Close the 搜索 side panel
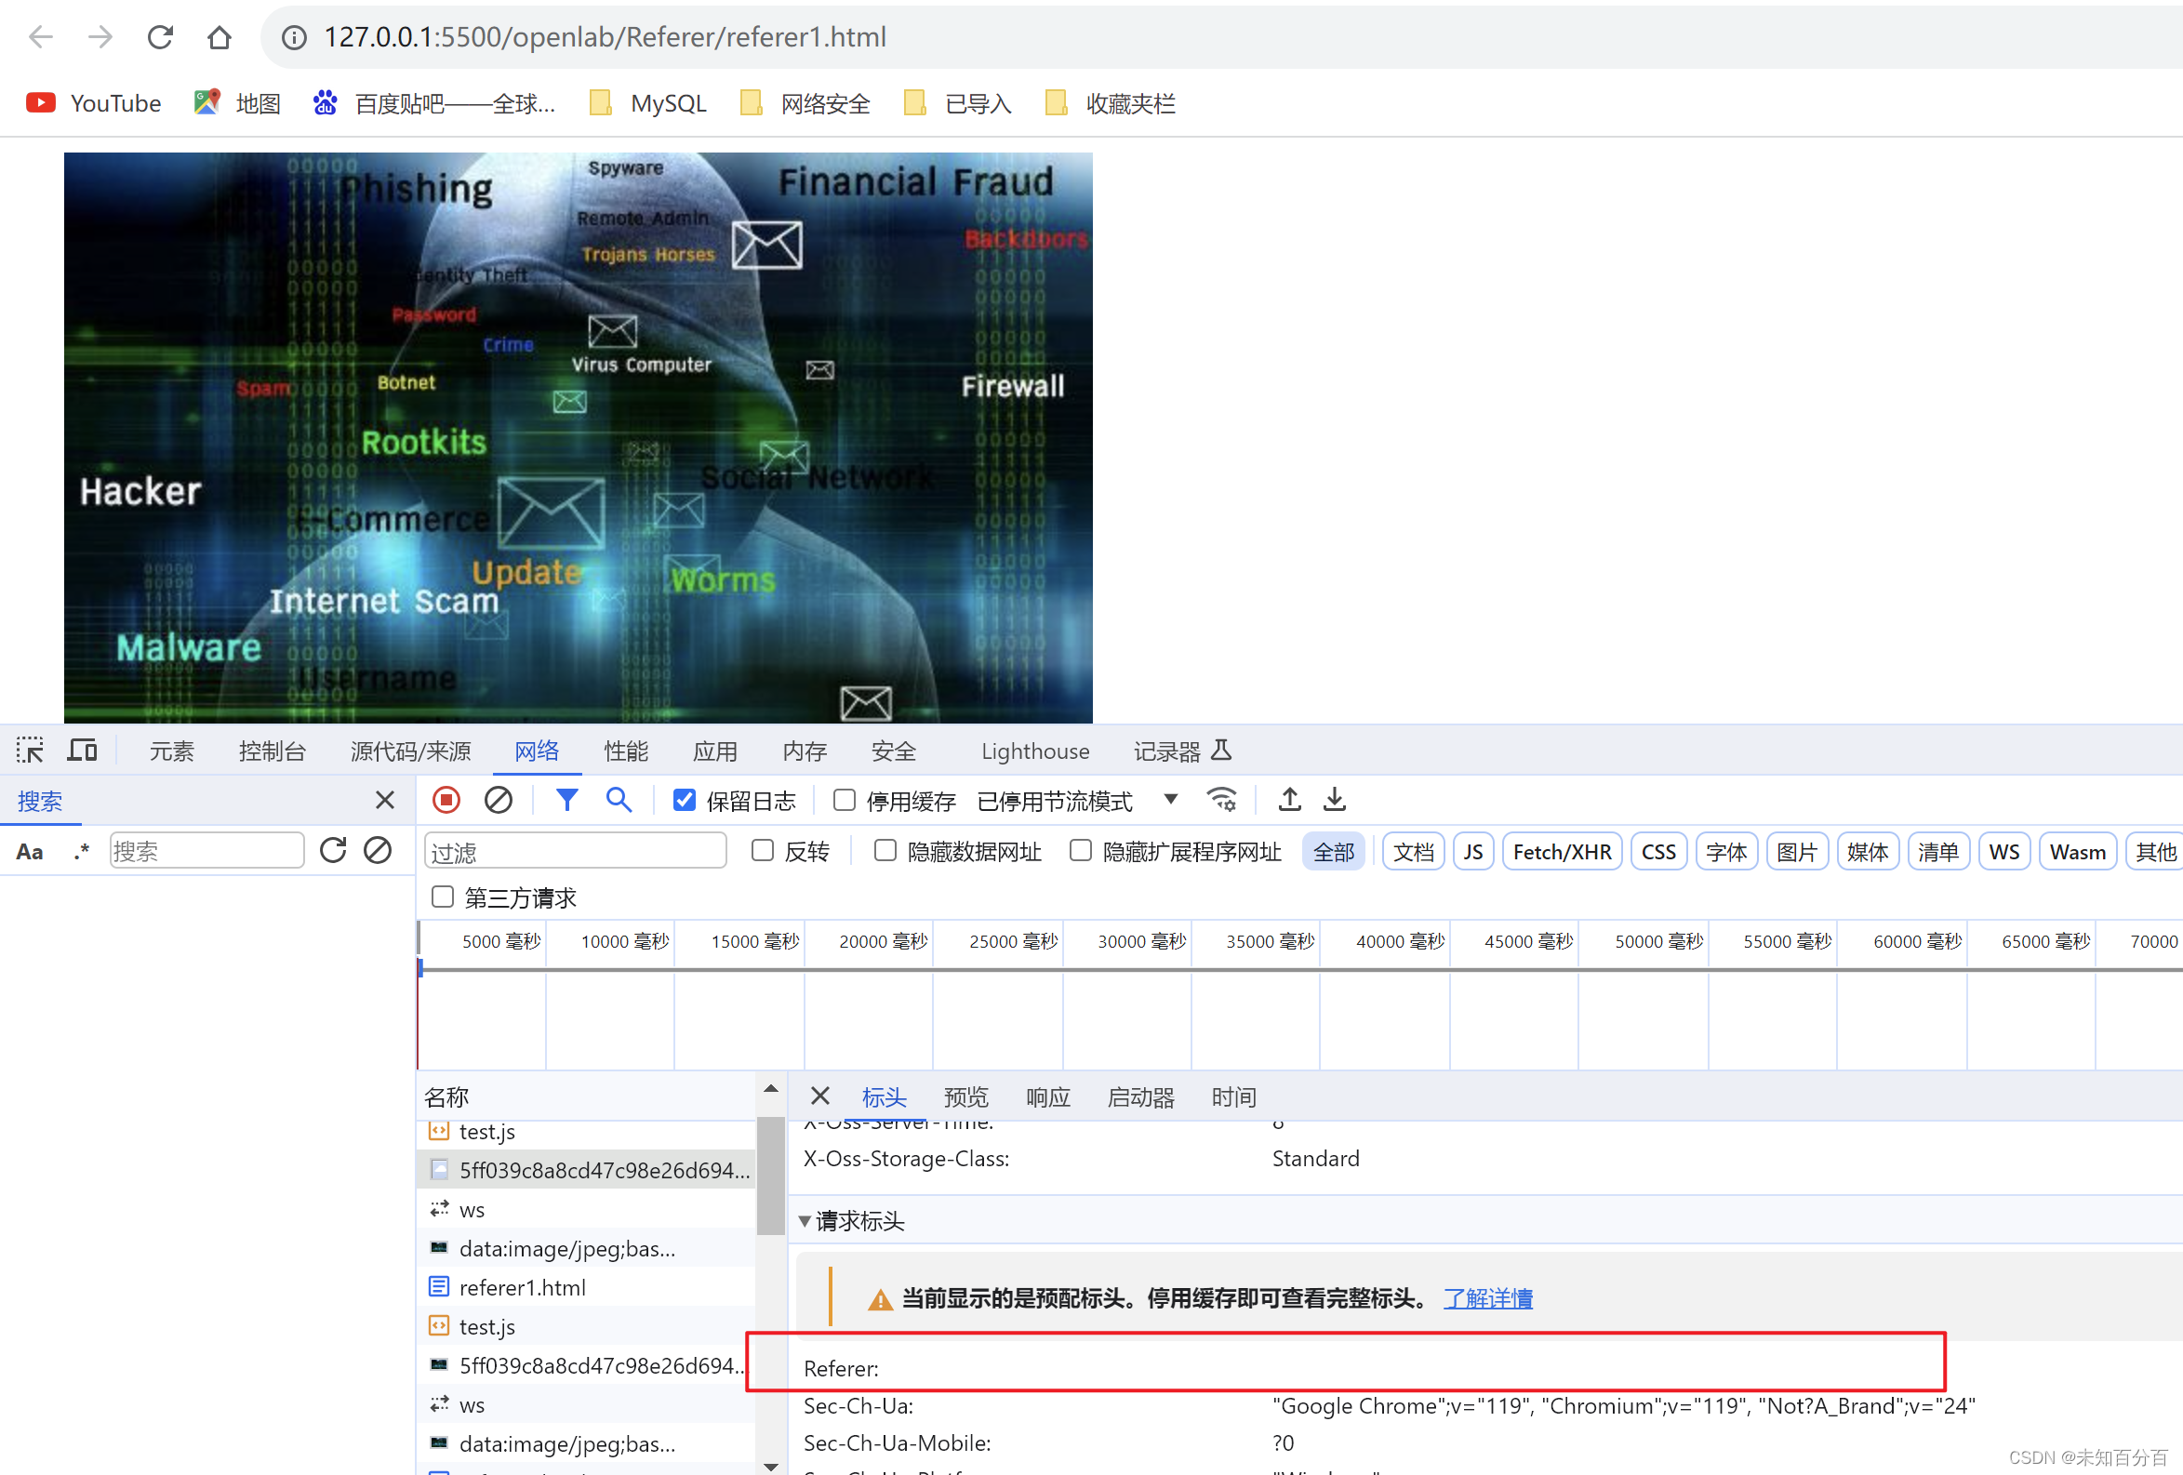 pos(384,800)
